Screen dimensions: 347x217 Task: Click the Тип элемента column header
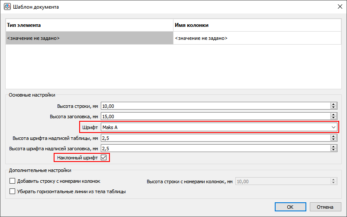pos(89,26)
